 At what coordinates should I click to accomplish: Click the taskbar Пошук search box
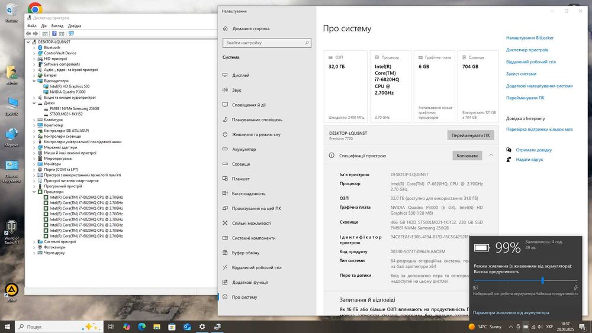point(59,326)
